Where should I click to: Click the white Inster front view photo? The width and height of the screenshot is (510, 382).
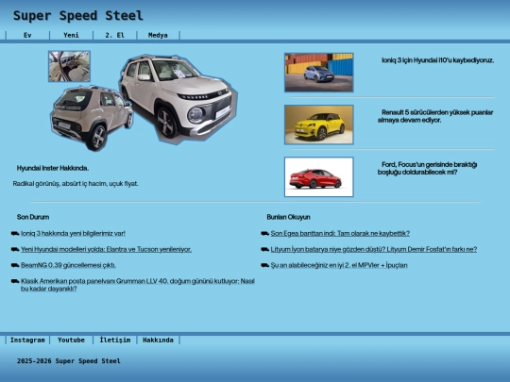click(x=178, y=99)
